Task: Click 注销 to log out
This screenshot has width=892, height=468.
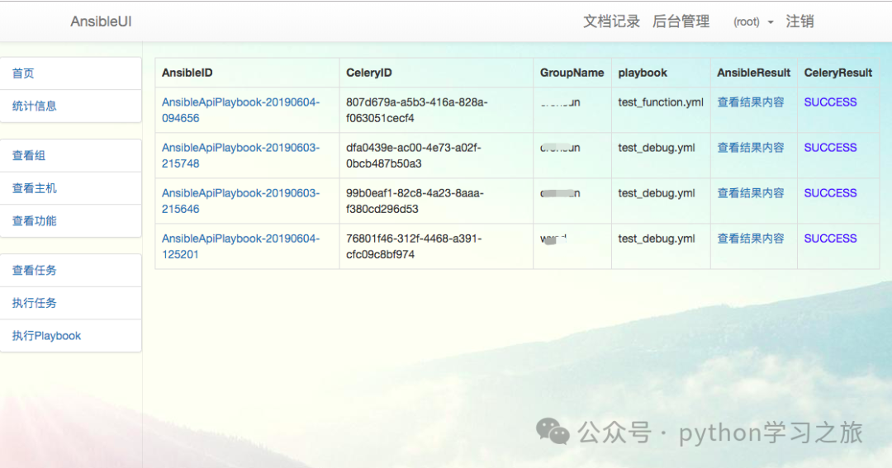Action: pyautogui.click(x=799, y=21)
